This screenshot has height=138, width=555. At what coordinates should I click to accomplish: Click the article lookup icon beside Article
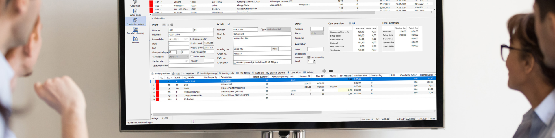229,24
